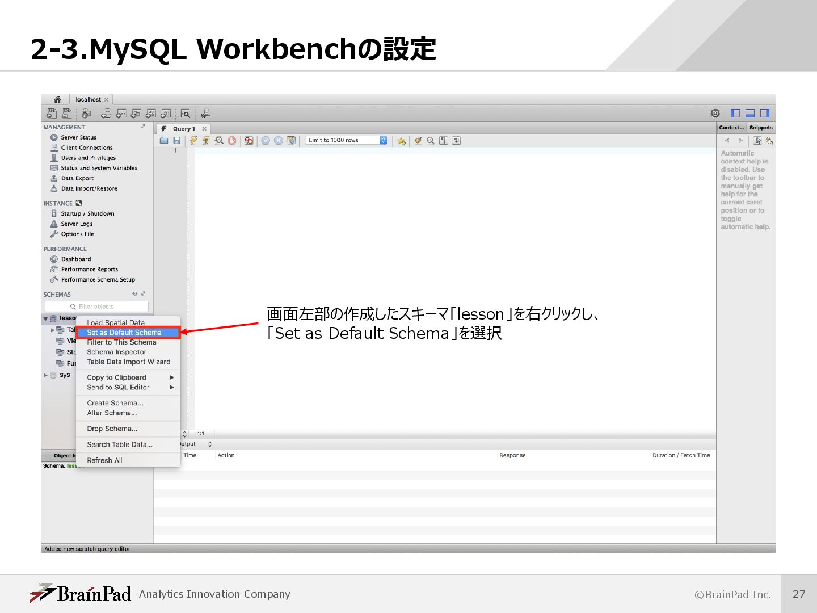The height and width of the screenshot is (613, 817).
Task: Open Users and Privileges
Action: click(88, 158)
